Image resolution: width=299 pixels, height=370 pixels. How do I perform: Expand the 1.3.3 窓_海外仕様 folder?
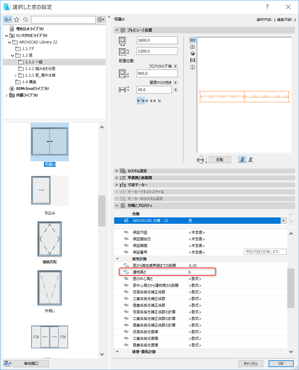point(16,75)
